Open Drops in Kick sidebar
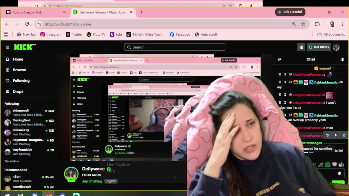 (x=15, y=91)
